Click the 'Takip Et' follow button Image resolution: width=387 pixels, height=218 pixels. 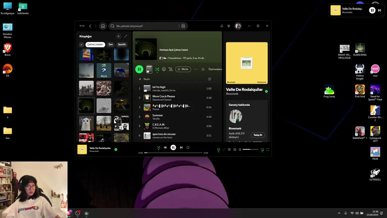(x=258, y=135)
